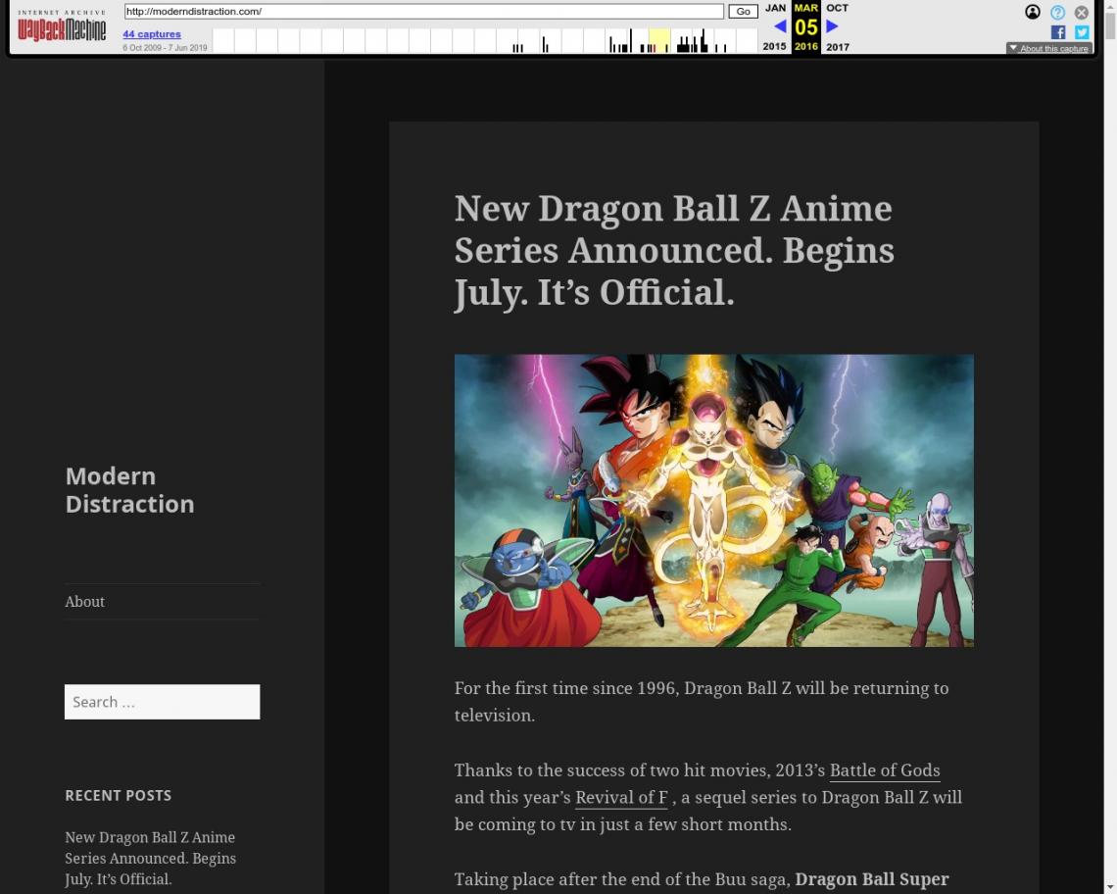Click the Wayback Machine logo
Image resolution: width=1117 pixels, height=894 pixels.
(62, 26)
